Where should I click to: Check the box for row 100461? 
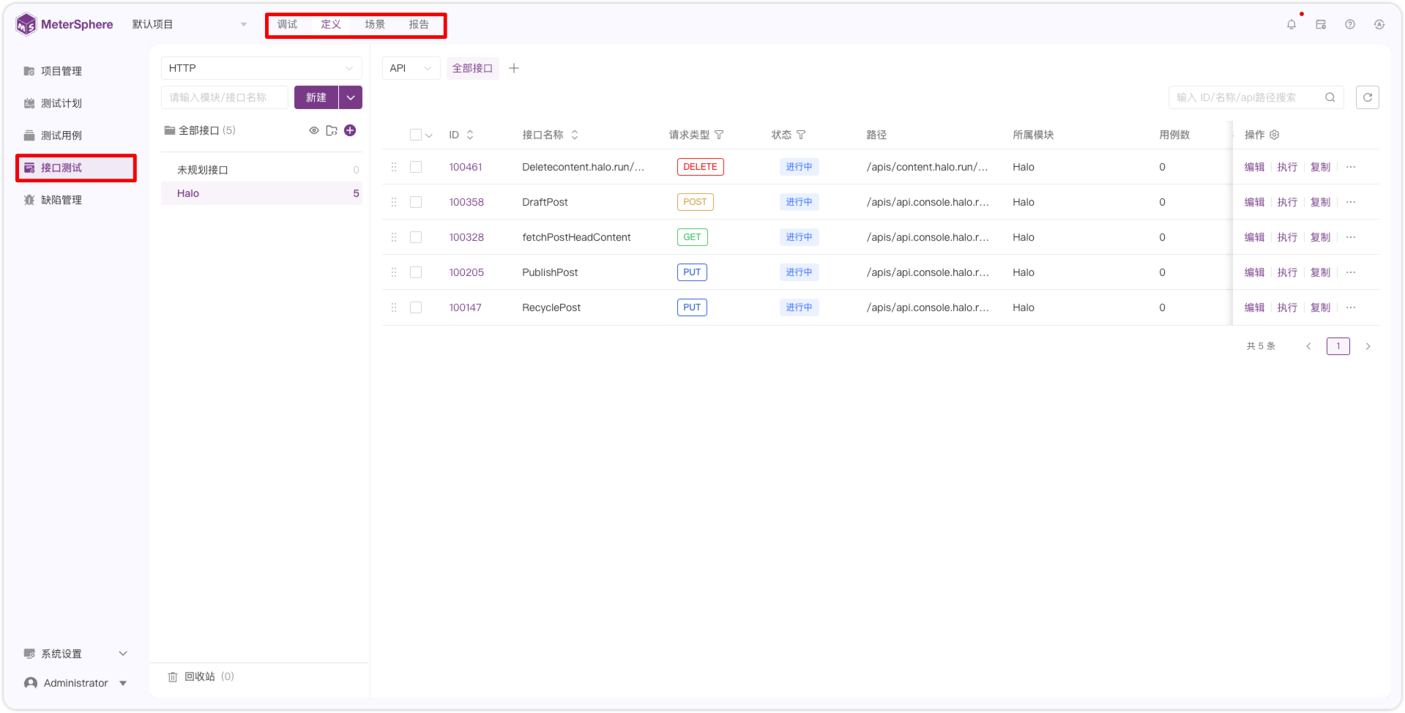[x=416, y=167]
